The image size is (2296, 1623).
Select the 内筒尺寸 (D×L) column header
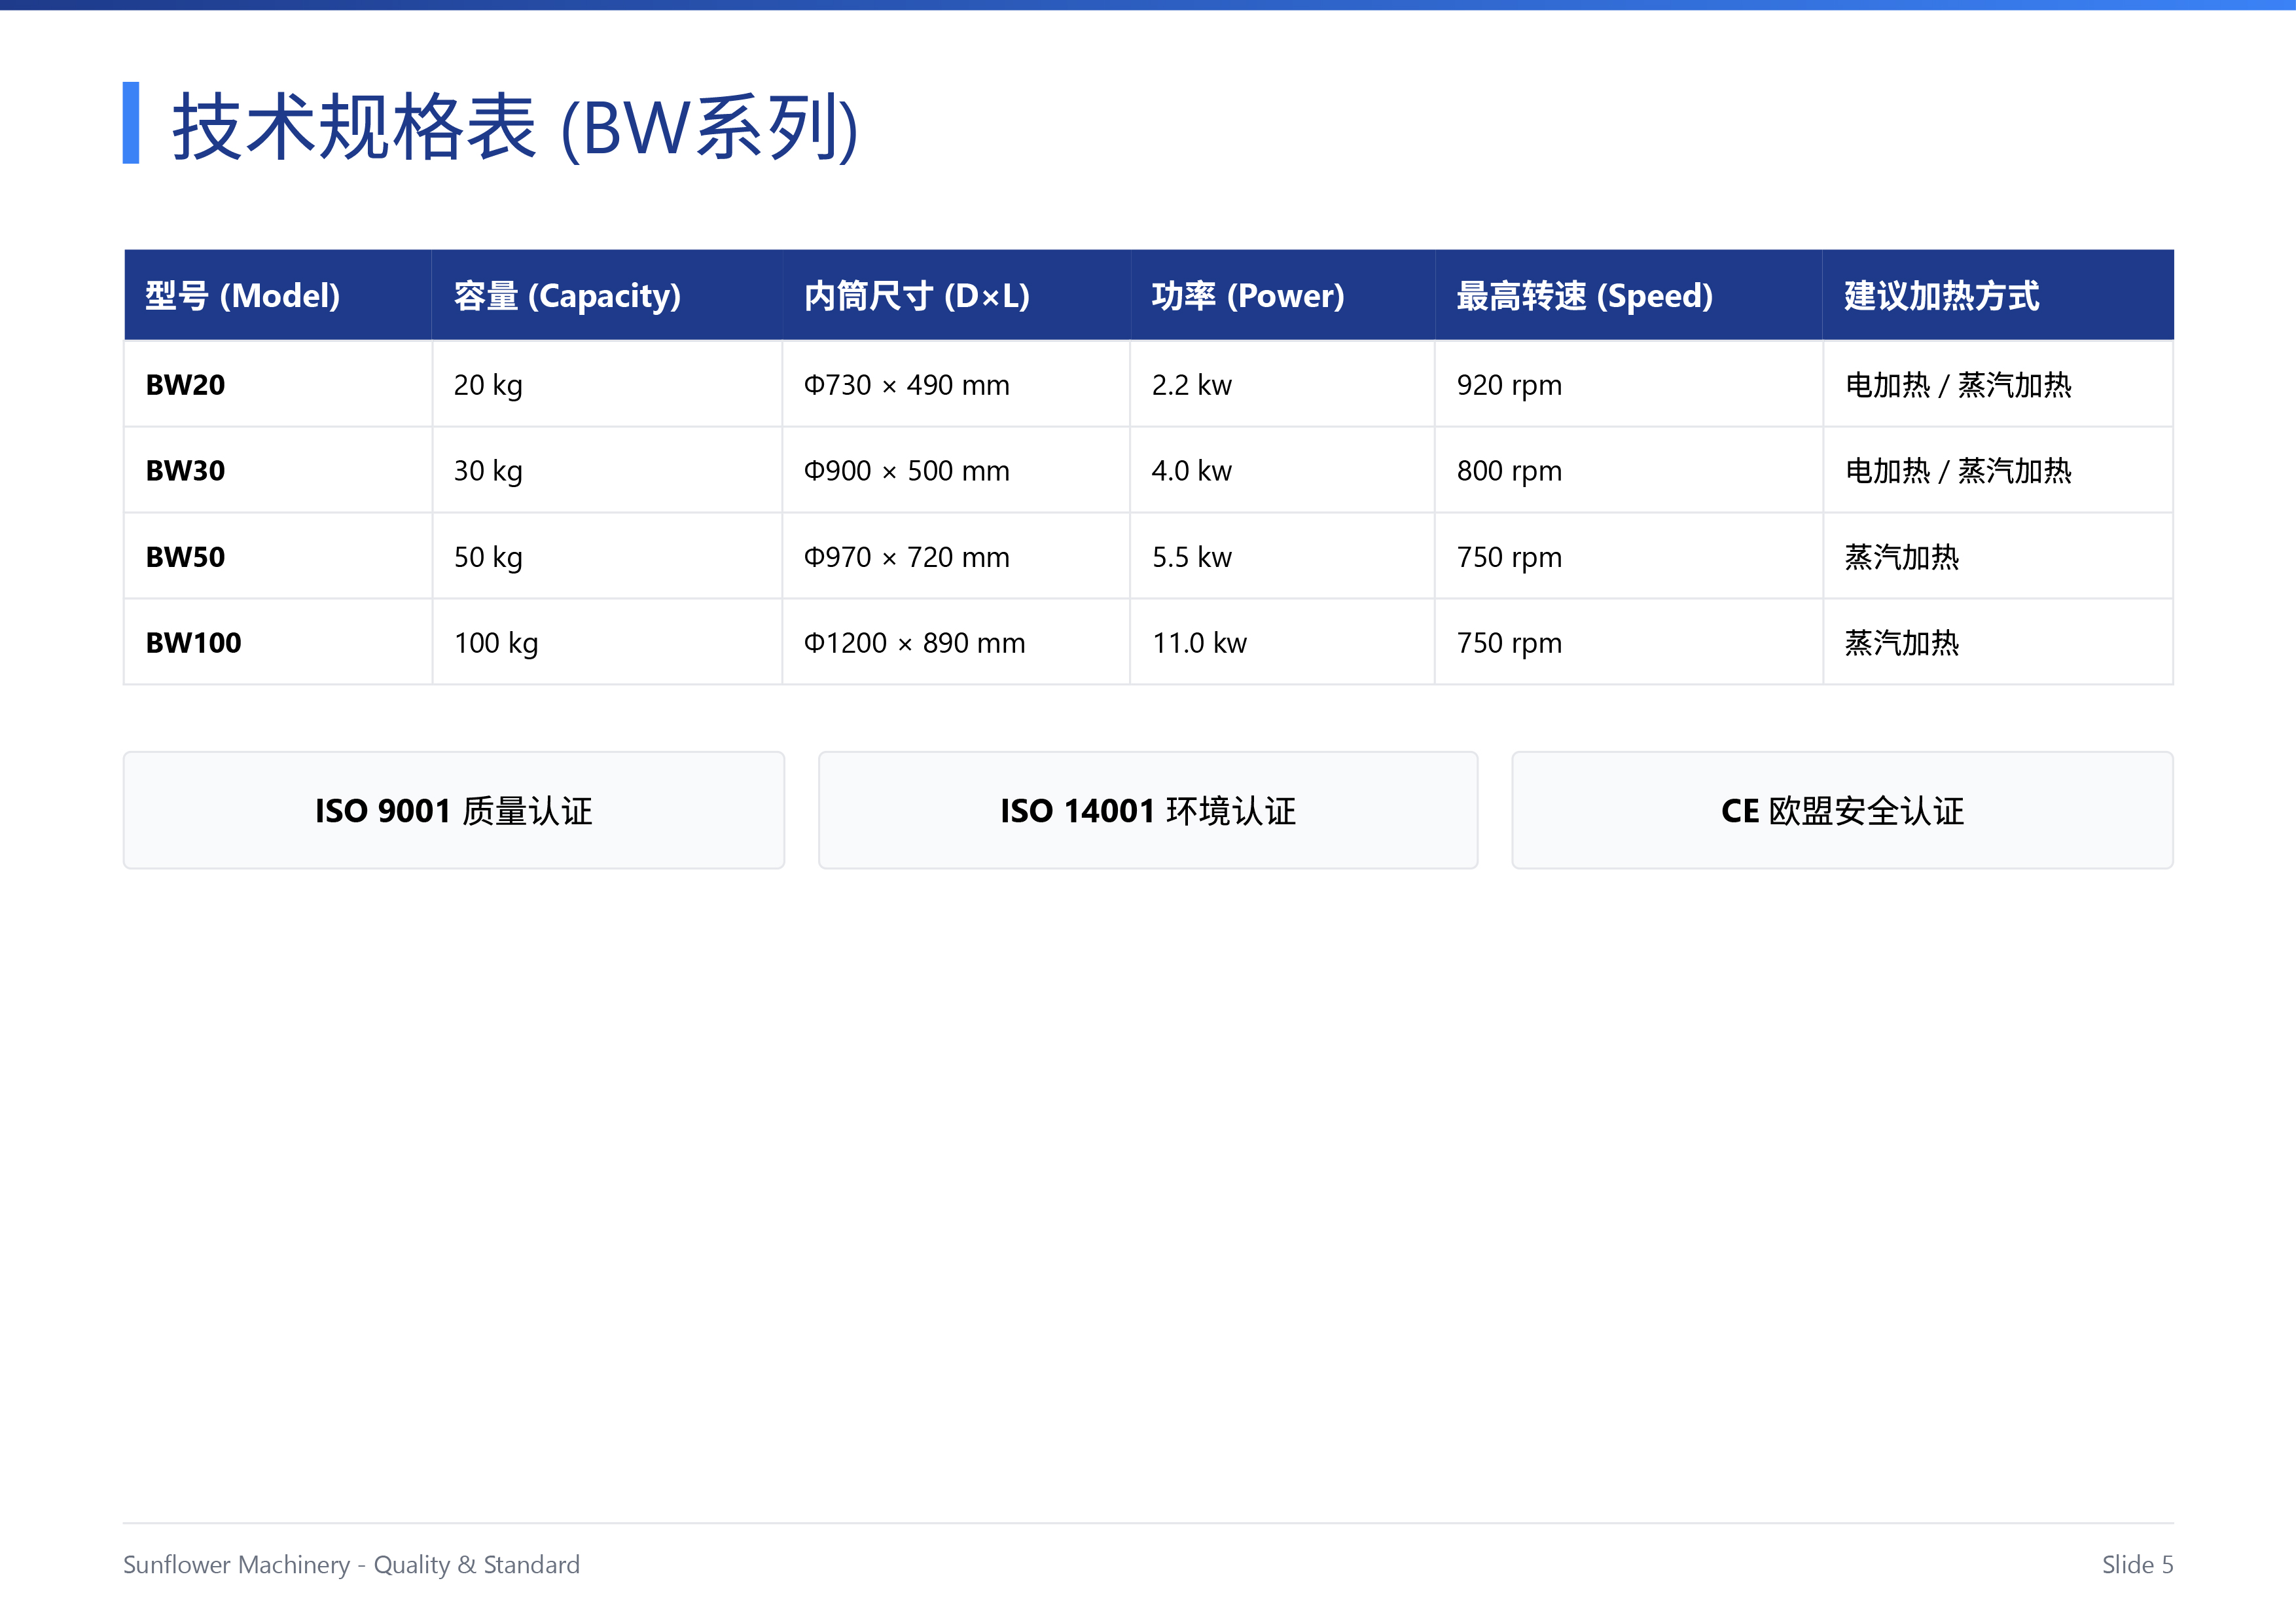click(956, 295)
